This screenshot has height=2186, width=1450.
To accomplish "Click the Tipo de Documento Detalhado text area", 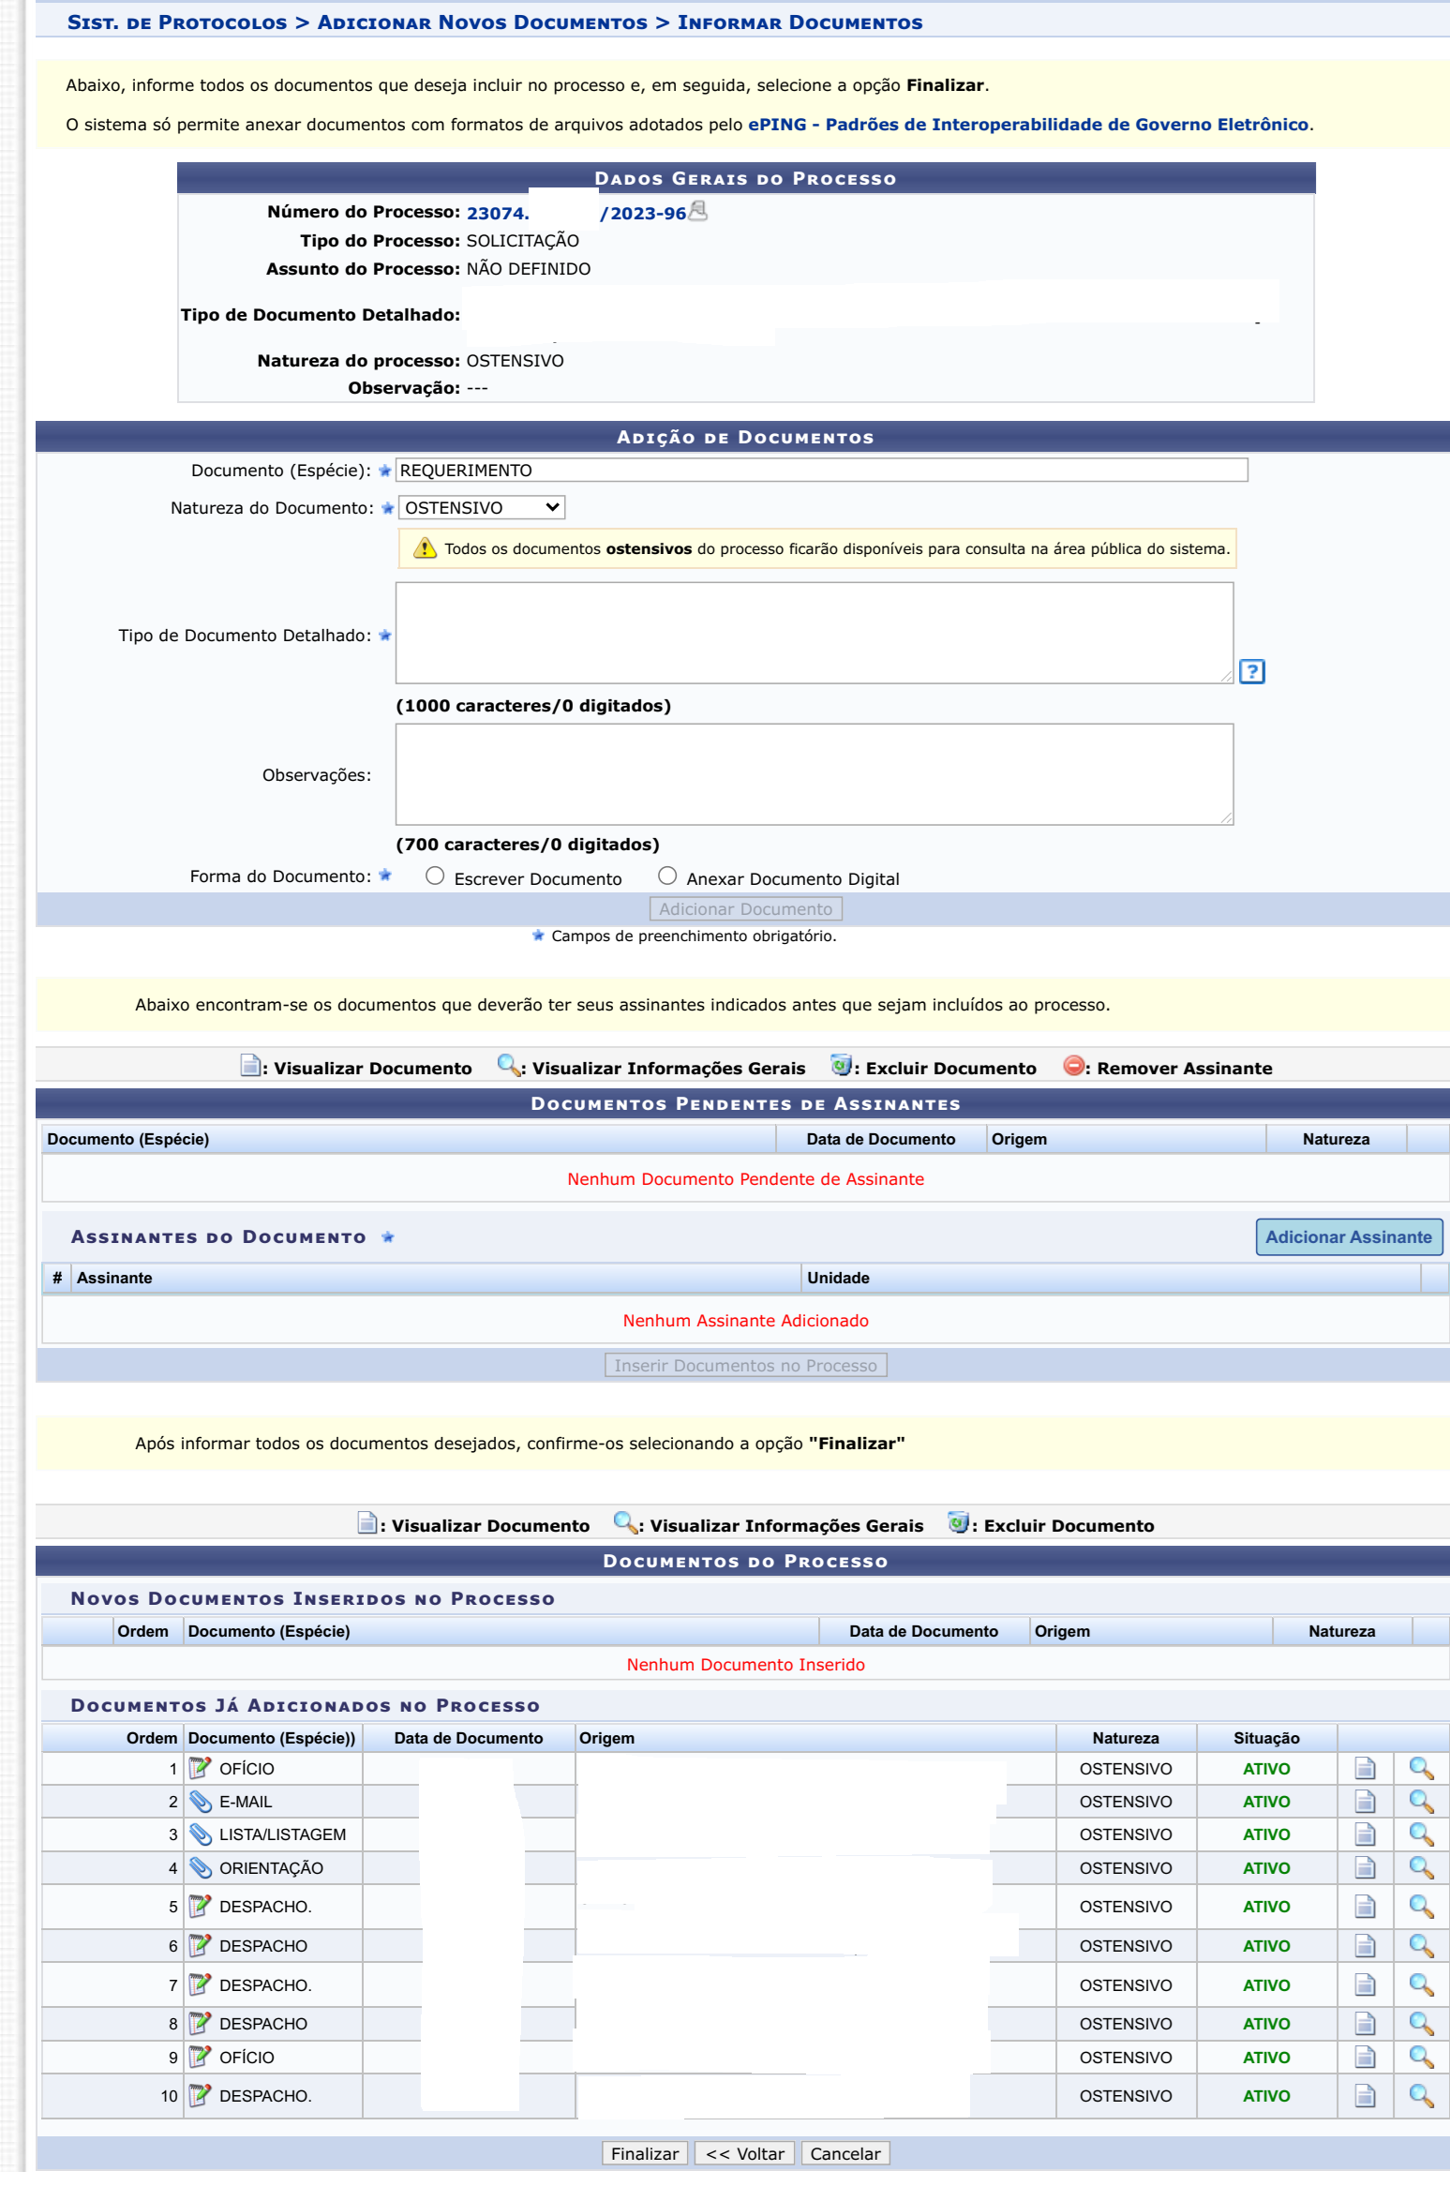I will coord(814,633).
